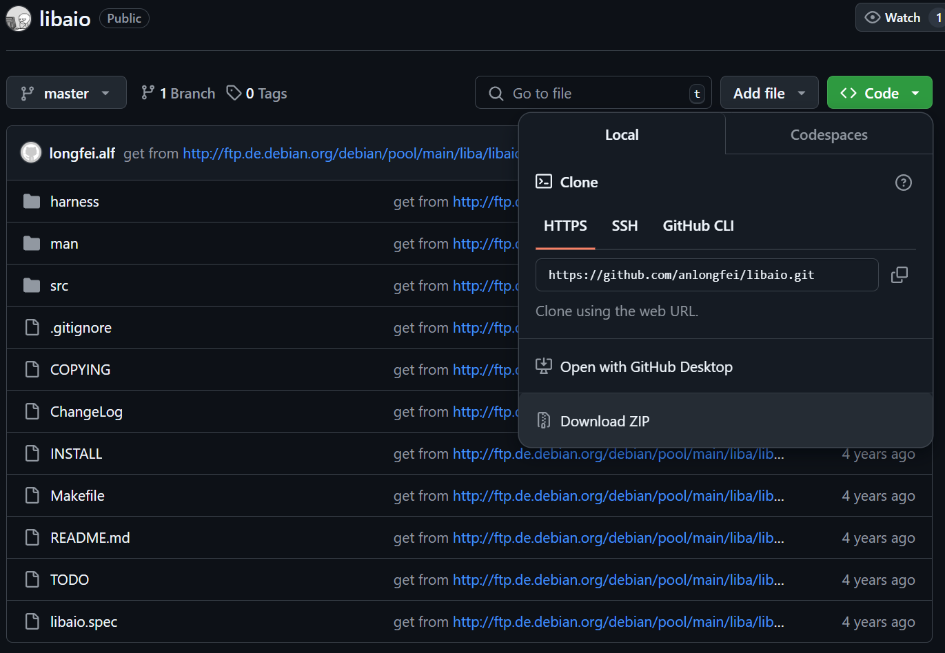This screenshot has height=653, width=945.
Task: Click the TODO file icon
Action: click(x=32, y=579)
